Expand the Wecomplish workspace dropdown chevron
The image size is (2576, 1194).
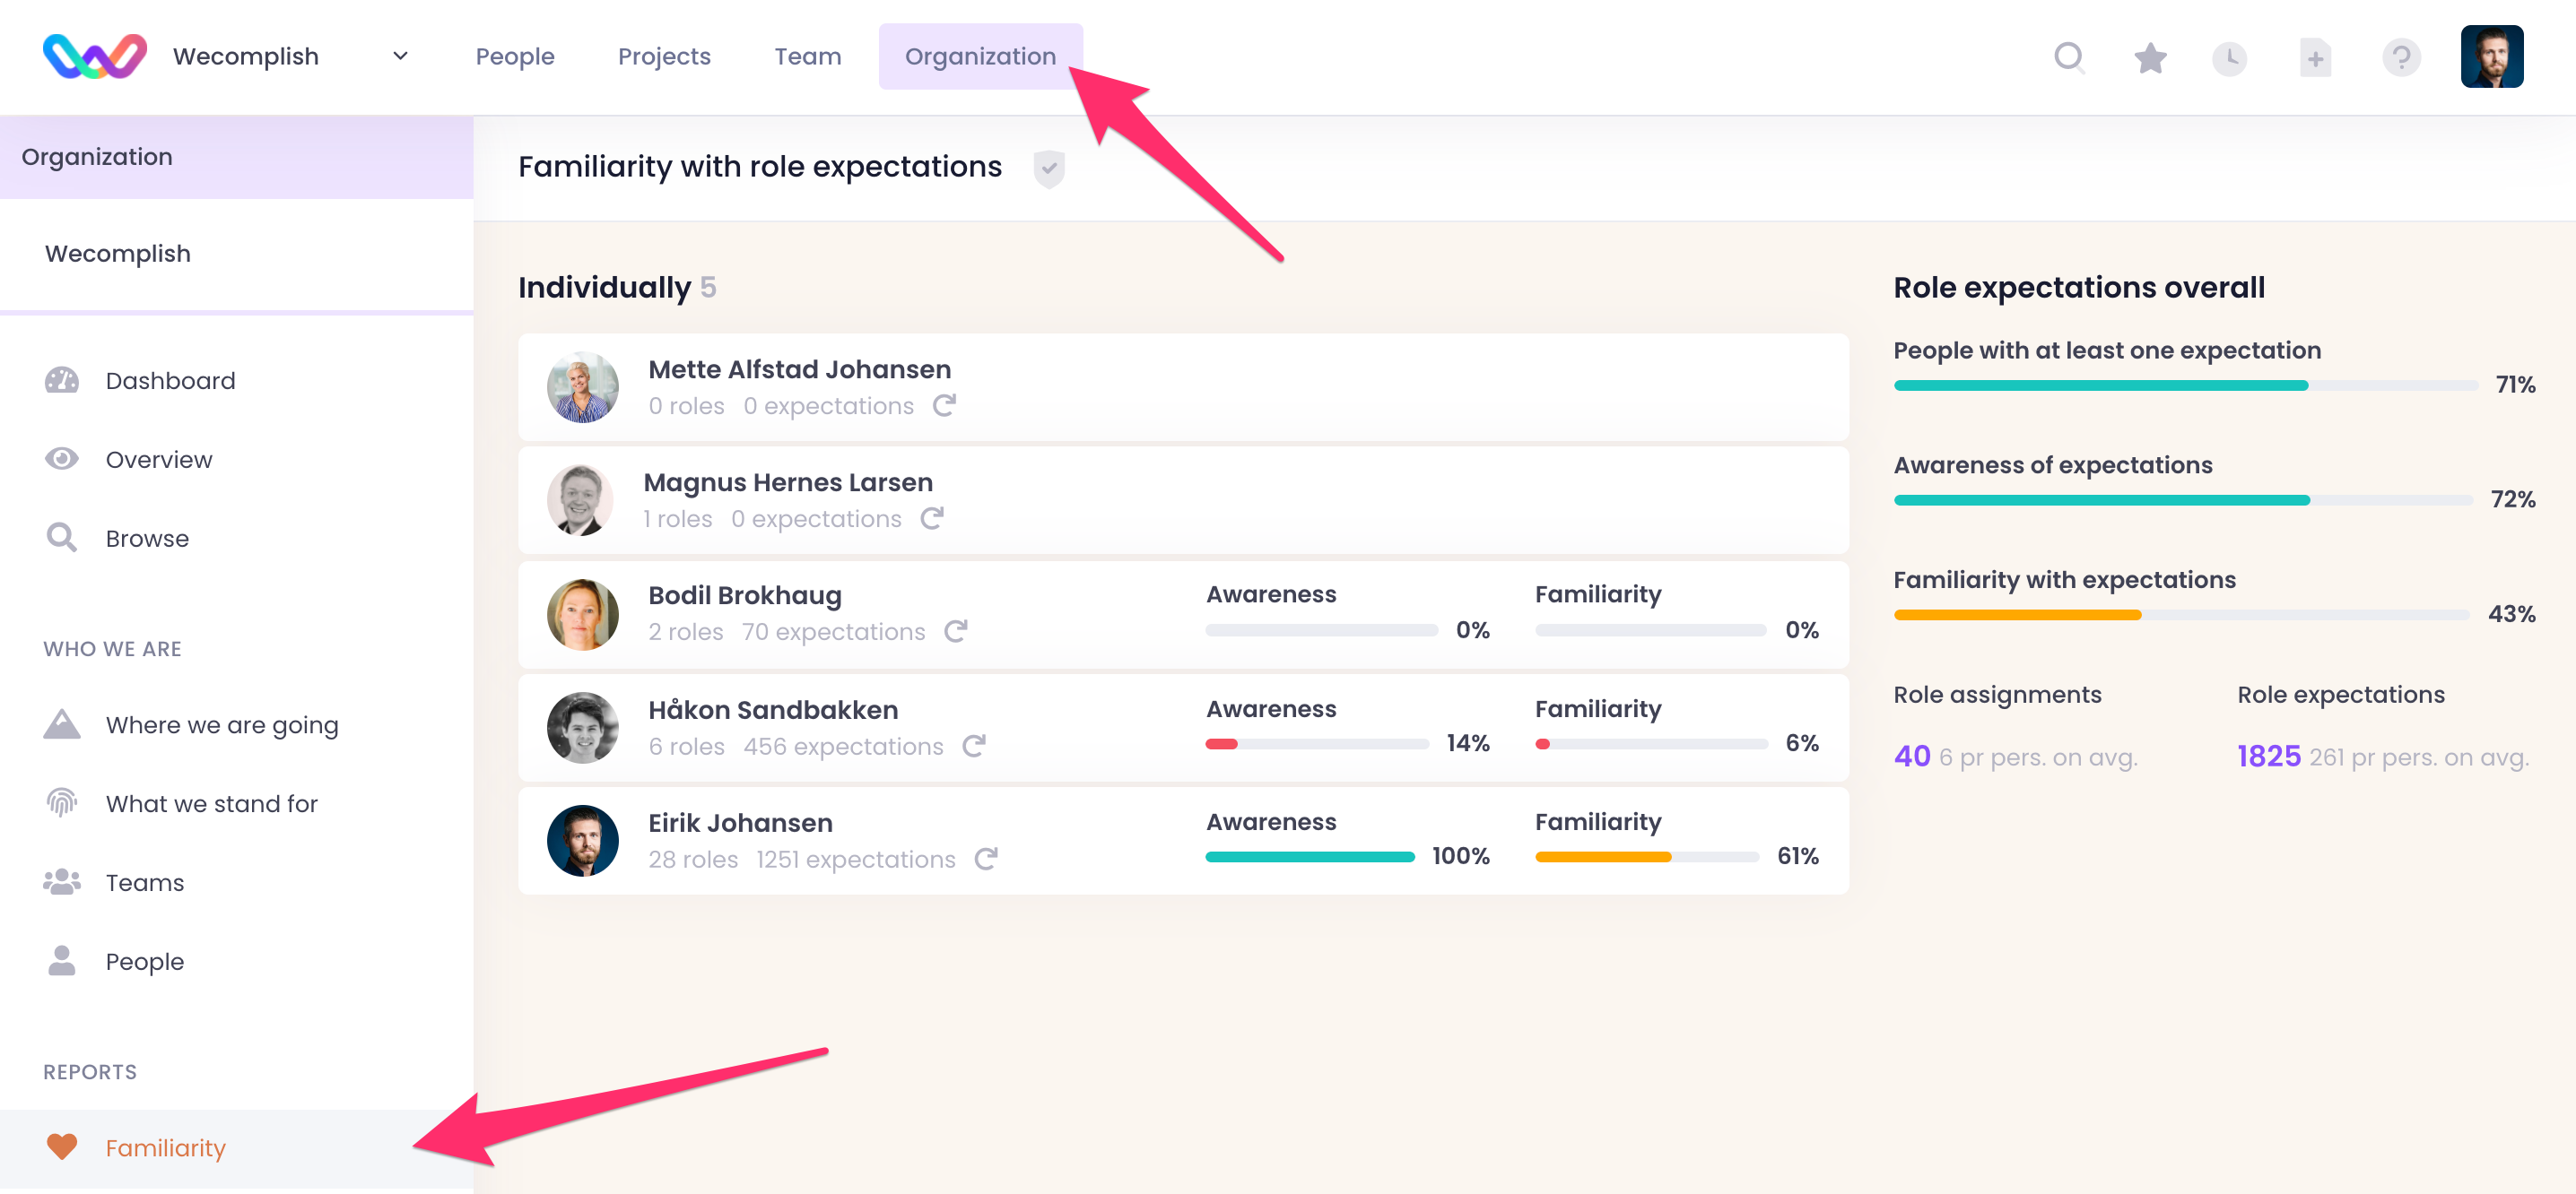[400, 56]
